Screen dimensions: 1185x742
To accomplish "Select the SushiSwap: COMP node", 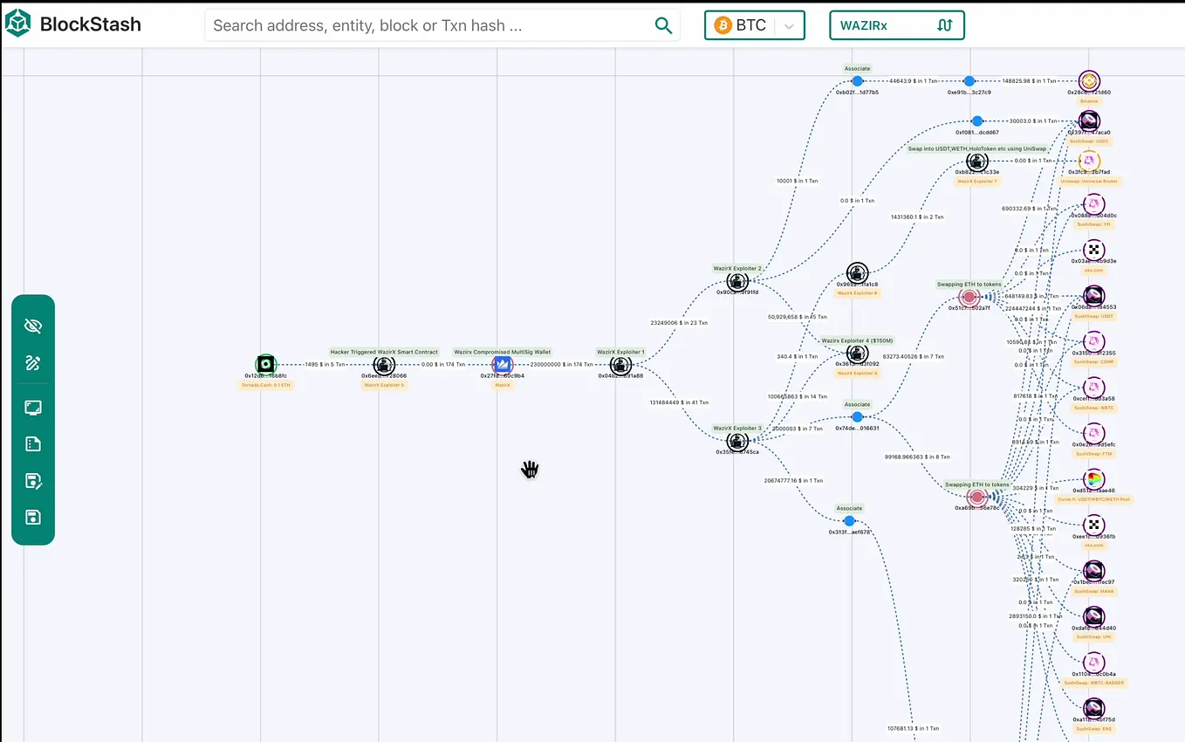I will point(1093,342).
